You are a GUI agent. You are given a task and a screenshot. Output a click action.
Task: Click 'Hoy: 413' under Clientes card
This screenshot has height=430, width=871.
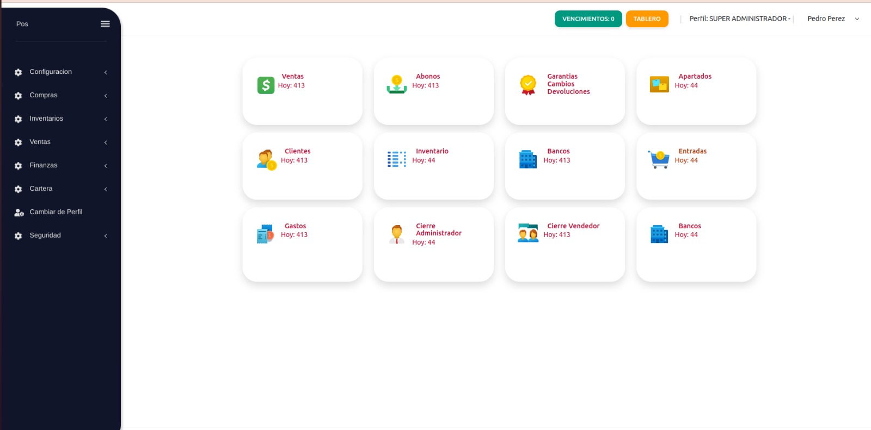[x=294, y=160]
